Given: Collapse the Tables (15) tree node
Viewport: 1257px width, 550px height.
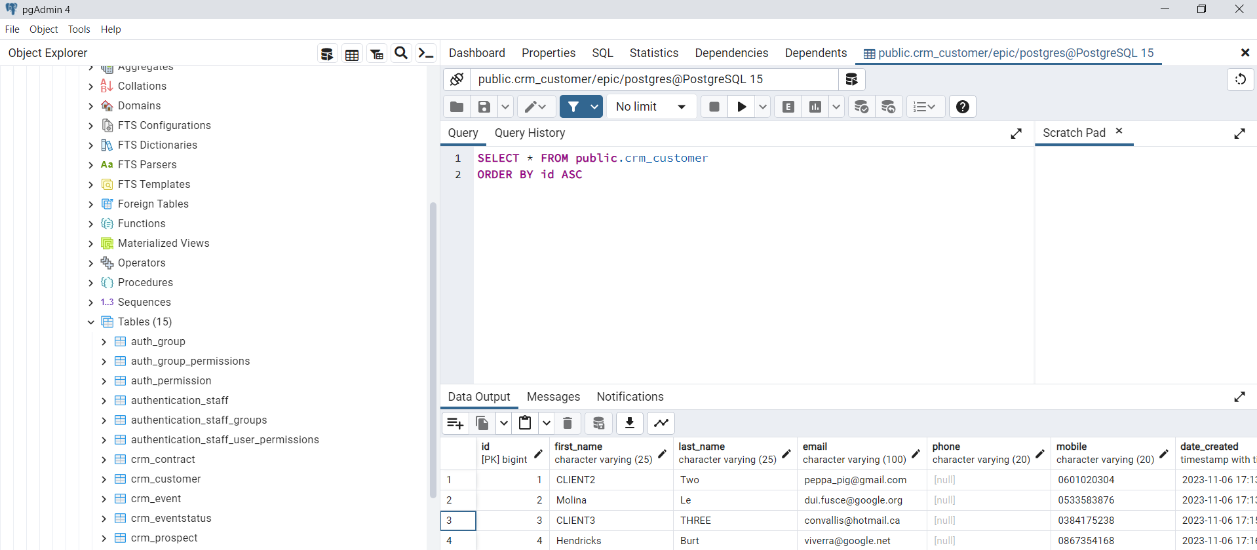Looking at the screenshot, I should point(91,322).
